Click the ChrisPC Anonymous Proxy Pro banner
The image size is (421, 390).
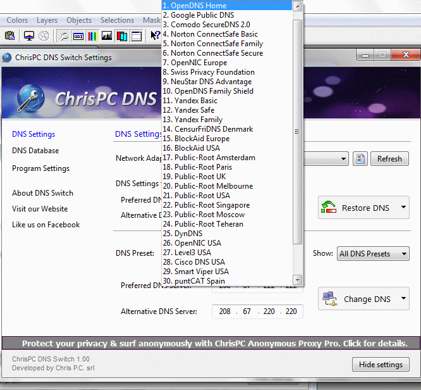pyautogui.click(x=210, y=343)
